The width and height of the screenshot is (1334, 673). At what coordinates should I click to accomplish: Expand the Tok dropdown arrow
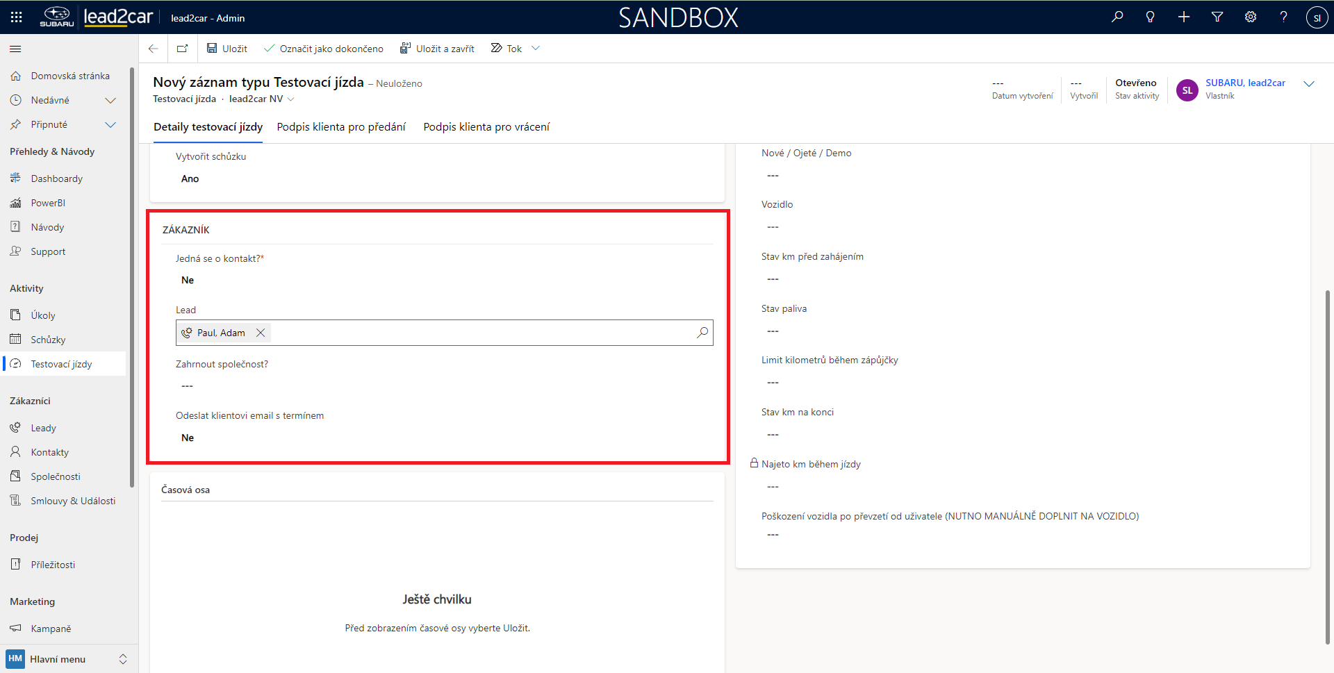536,49
